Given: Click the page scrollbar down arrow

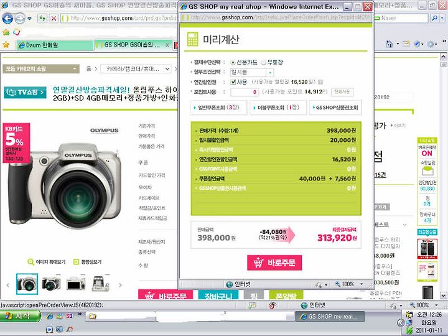Looking at the screenshot, I should (443, 295).
